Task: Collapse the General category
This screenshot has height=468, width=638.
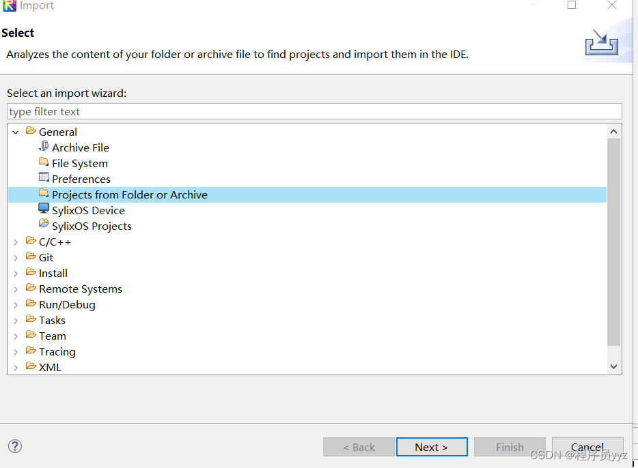Action: (x=15, y=132)
